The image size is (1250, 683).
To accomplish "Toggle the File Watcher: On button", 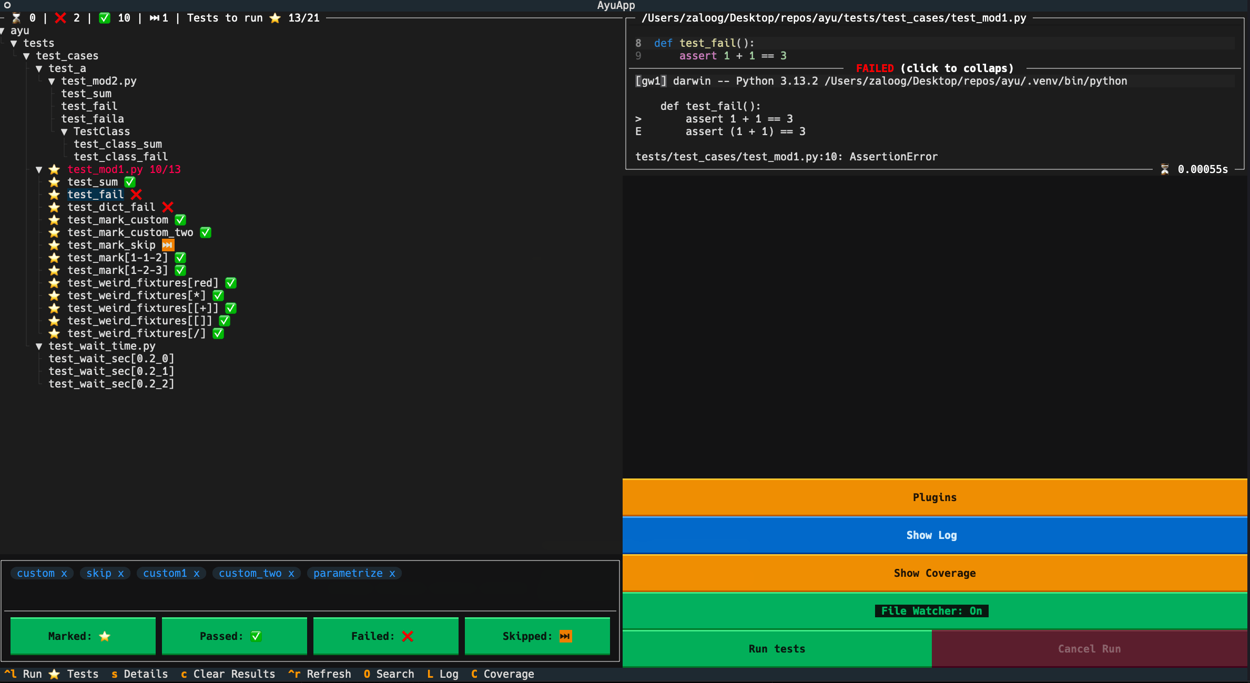I will click(x=931, y=611).
